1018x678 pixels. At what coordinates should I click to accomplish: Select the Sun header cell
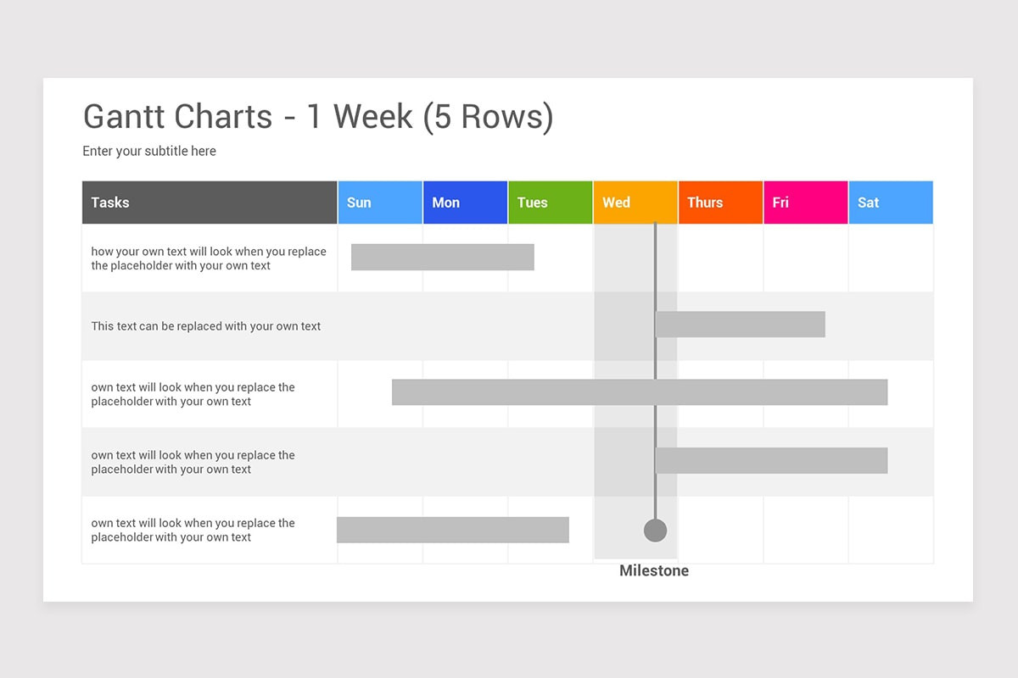[380, 203]
